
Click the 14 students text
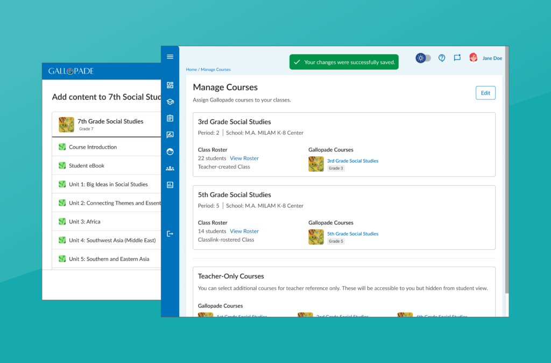click(x=212, y=231)
